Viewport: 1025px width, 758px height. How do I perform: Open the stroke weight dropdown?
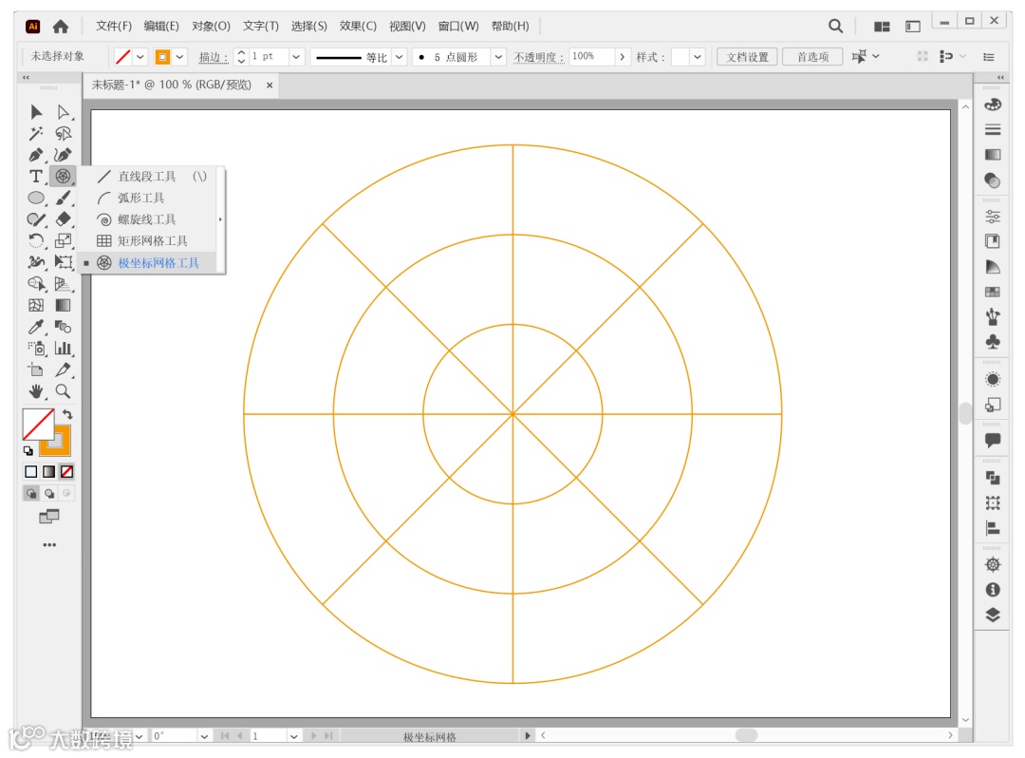(x=296, y=57)
